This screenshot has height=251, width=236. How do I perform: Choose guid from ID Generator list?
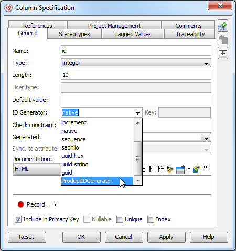97,173
